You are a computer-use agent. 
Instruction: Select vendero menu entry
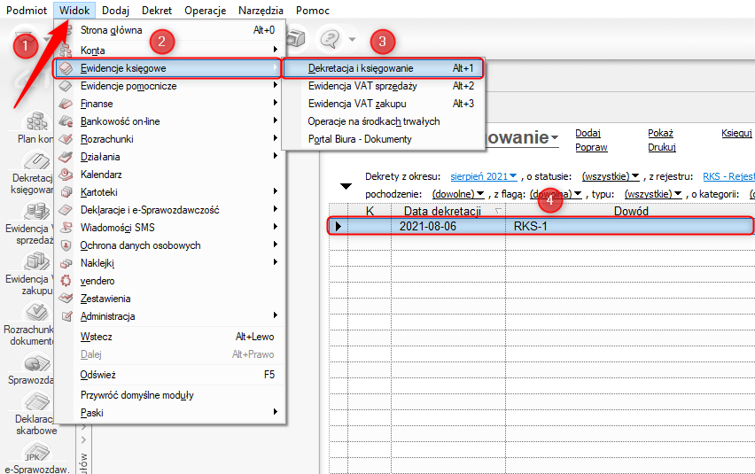point(169,281)
